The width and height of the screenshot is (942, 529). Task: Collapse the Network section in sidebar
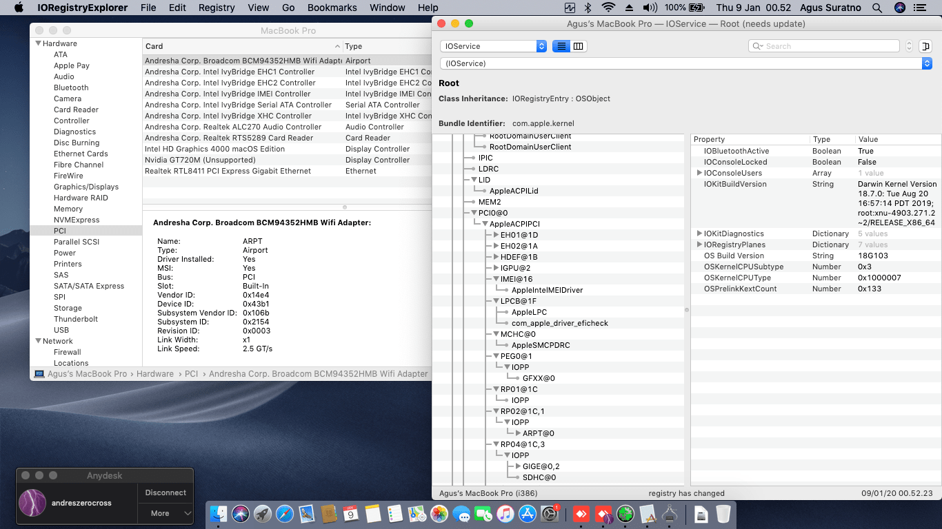pos(38,341)
